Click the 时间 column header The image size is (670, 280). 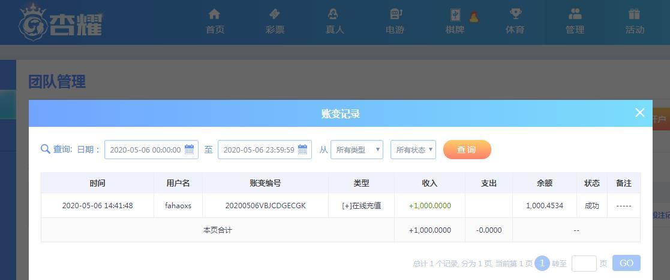pos(97,183)
